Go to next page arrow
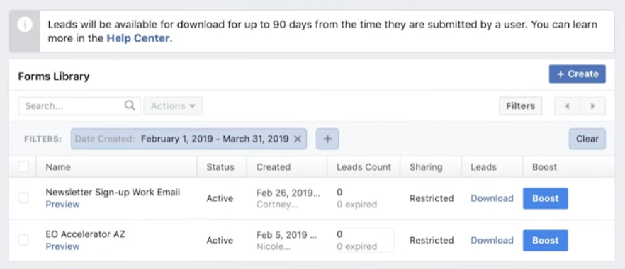Screen dimensions: 625x269 [x=592, y=106]
